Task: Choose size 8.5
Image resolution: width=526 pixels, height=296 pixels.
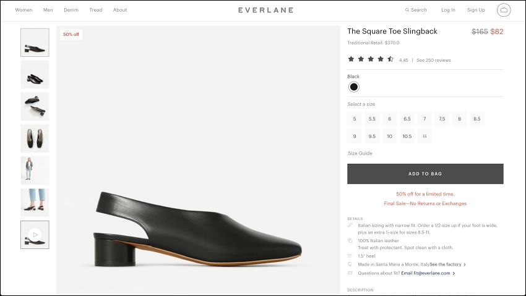Action: tap(477, 119)
